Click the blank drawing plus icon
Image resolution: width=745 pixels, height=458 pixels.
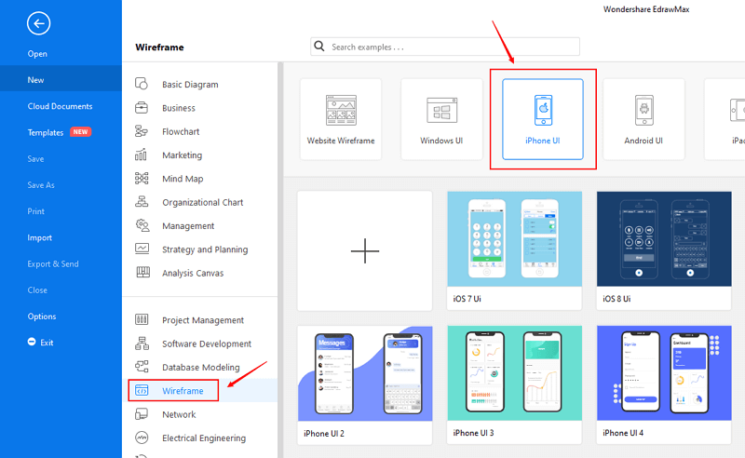click(365, 250)
